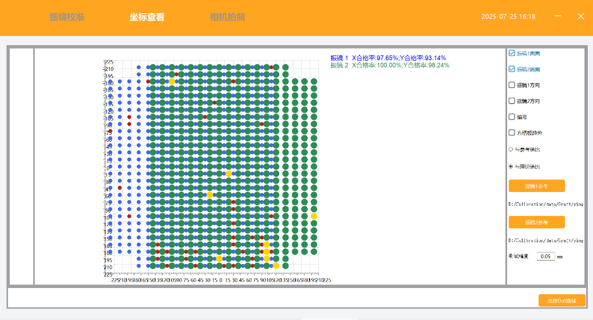Disable the 振镜2圆圈 checkbox

tap(512, 69)
